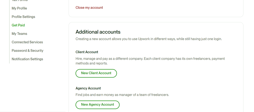
Task: Go to Notification Settings
Action: [27, 59]
